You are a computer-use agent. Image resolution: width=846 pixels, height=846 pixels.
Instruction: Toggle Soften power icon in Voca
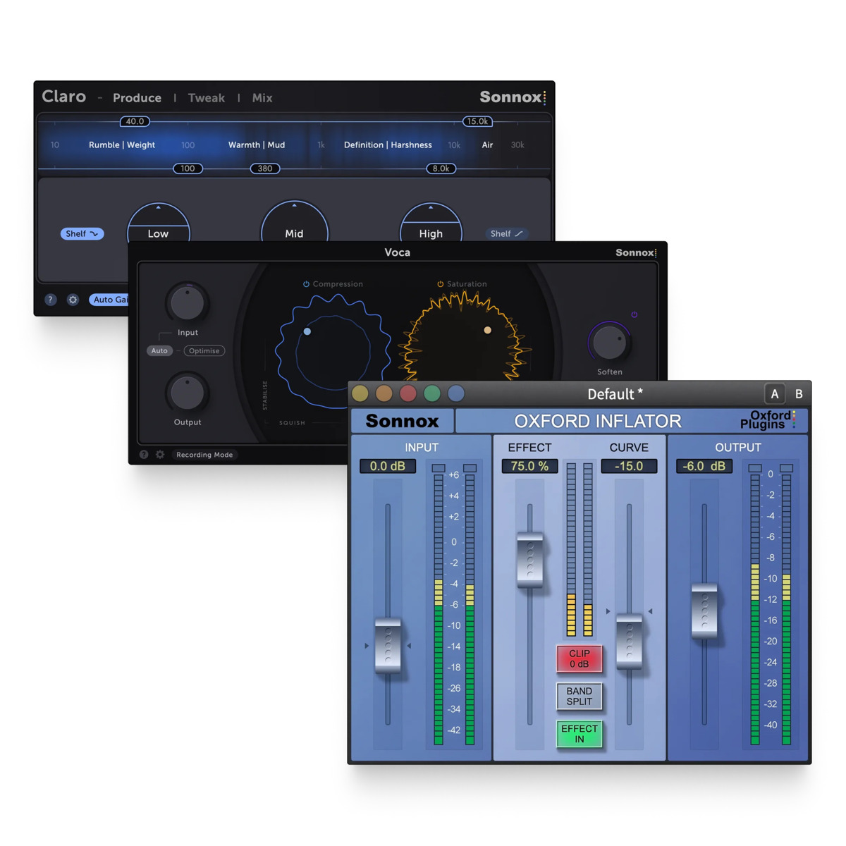634,315
